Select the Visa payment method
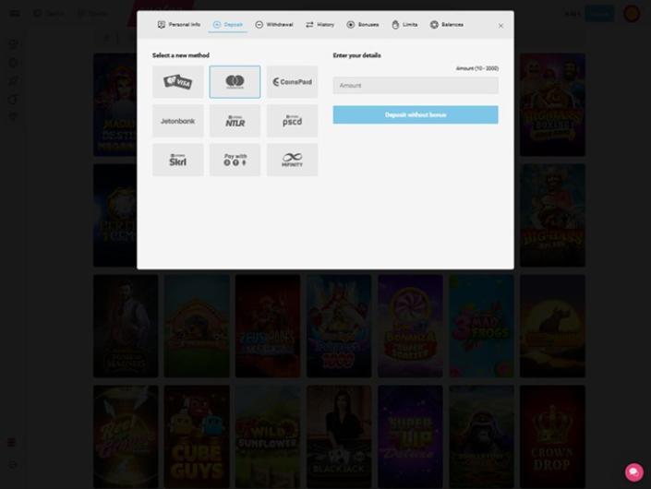 178,82
